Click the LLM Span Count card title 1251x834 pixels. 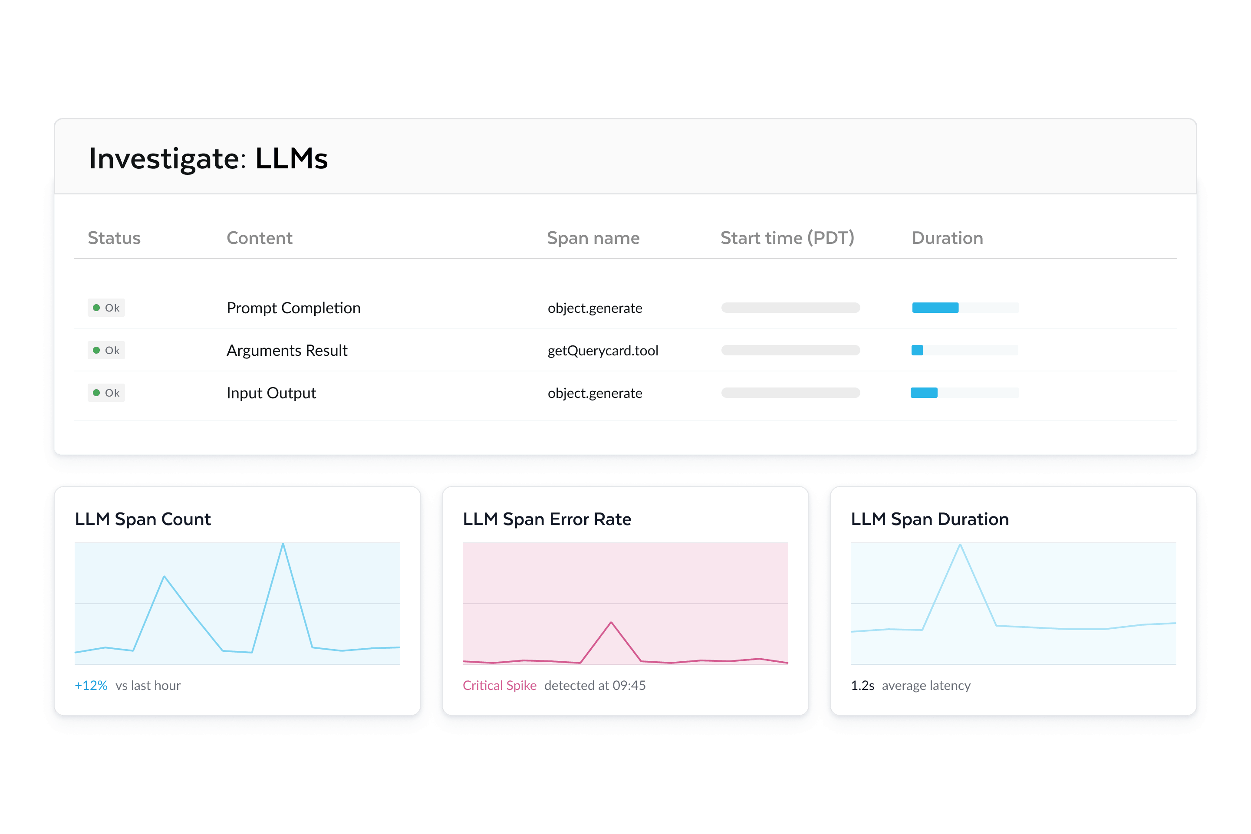pos(143,519)
